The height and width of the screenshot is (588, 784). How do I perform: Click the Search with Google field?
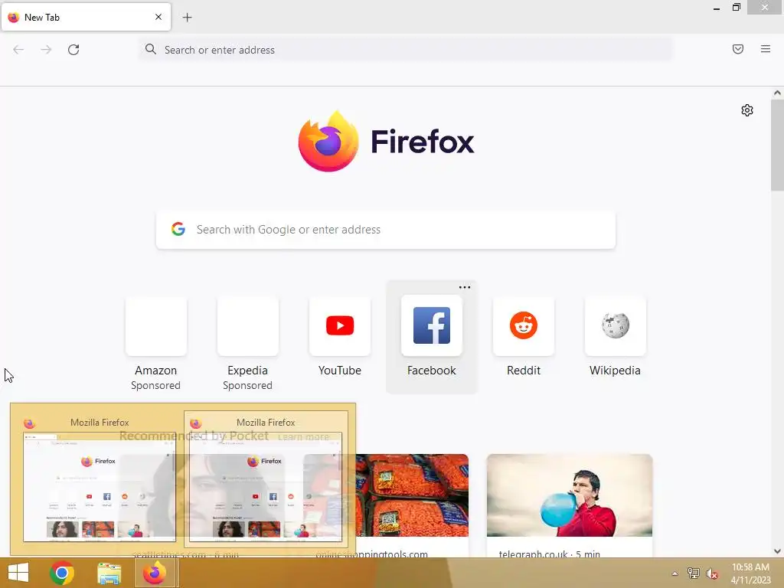(386, 230)
